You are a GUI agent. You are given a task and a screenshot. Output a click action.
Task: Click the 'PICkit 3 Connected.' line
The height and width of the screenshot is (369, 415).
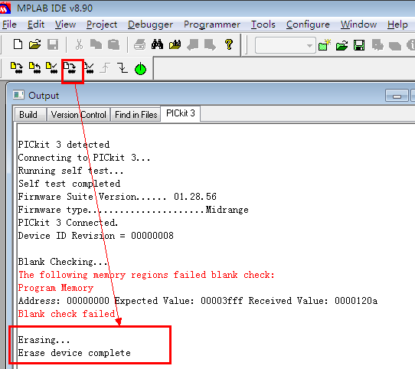point(68,222)
